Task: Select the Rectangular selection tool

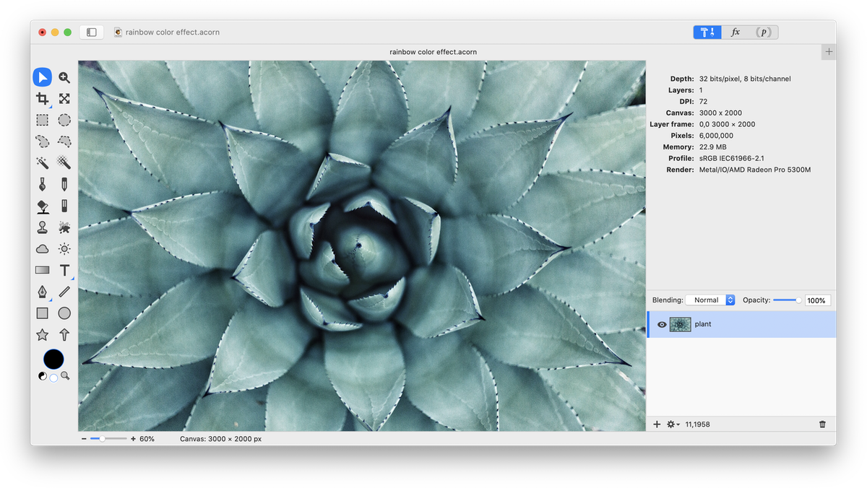Action: [x=43, y=120]
